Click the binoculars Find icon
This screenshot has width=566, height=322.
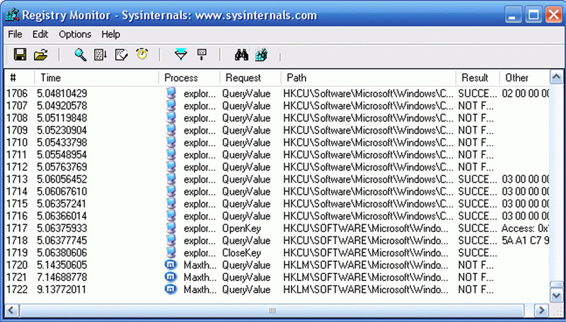241,55
